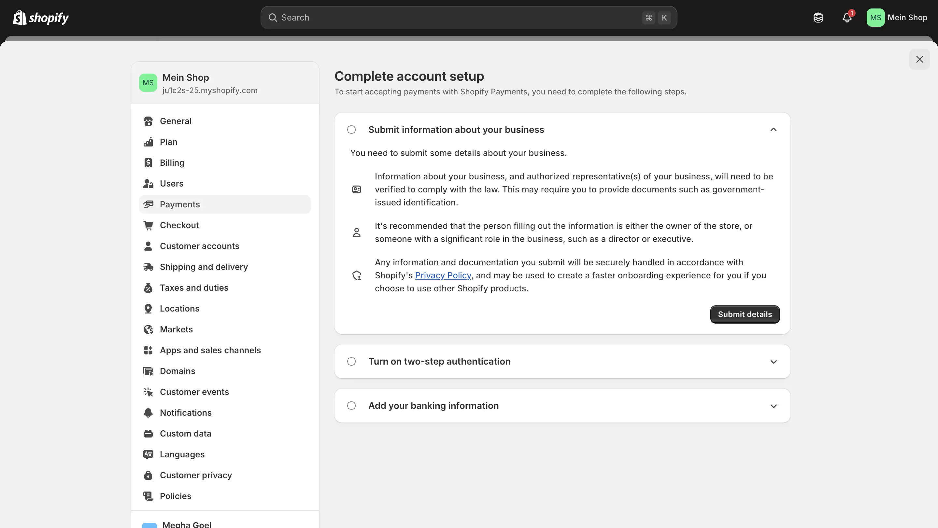Image resolution: width=938 pixels, height=528 pixels.
Task: Open Taxes and duties settings
Action: pyautogui.click(x=225, y=287)
